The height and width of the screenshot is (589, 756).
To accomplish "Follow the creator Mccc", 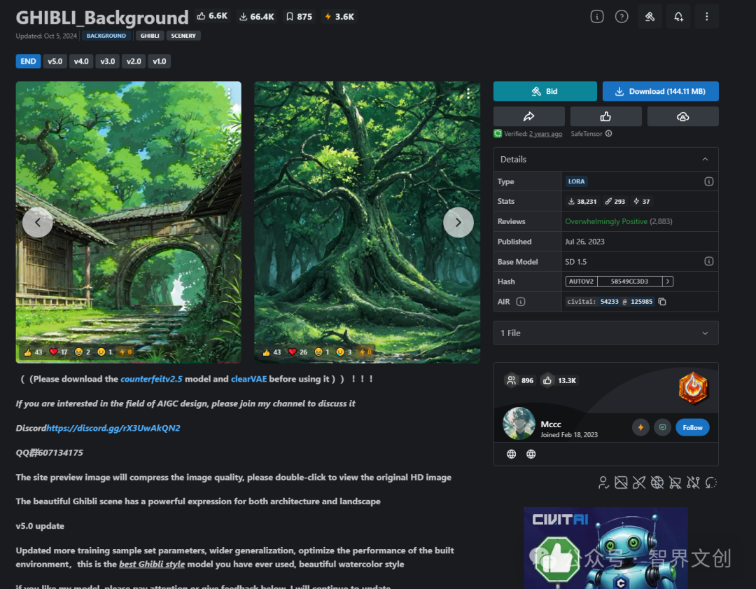I will [x=692, y=427].
